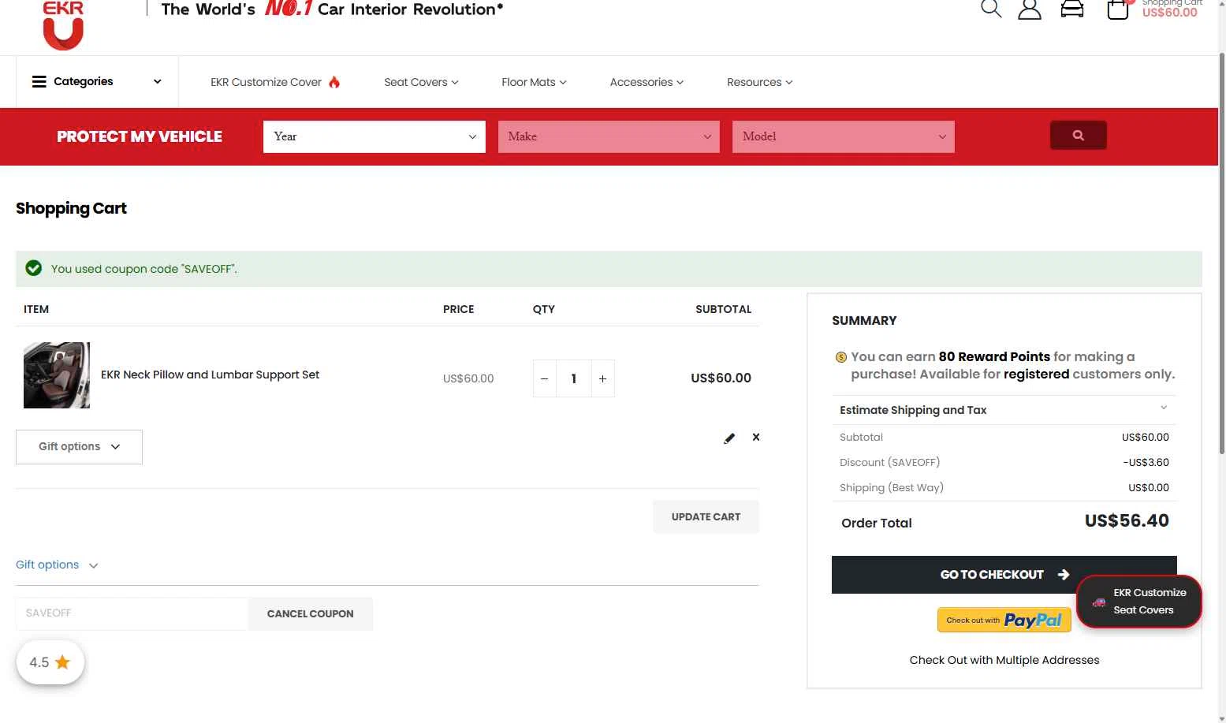Open the search magnifier icon in header
Image resolution: width=1226 pixels, height=723 pixels.
click(x=991, y=9)
